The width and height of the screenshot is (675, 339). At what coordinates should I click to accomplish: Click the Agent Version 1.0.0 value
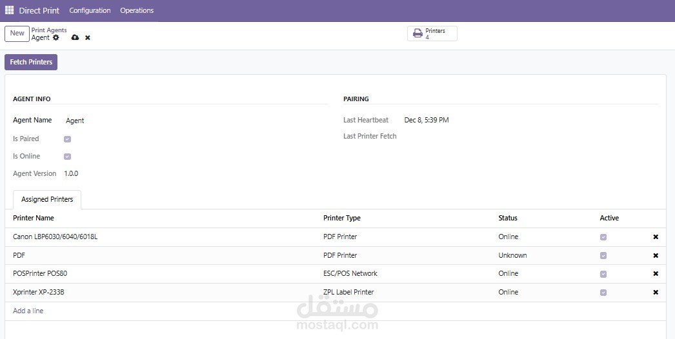71,174
